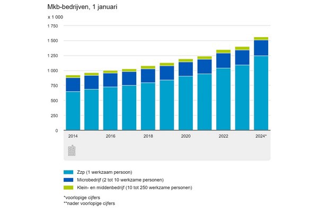Select the 2016 Zzp bar segment
This screenshot has width=318, height=212.
[110, 109]
